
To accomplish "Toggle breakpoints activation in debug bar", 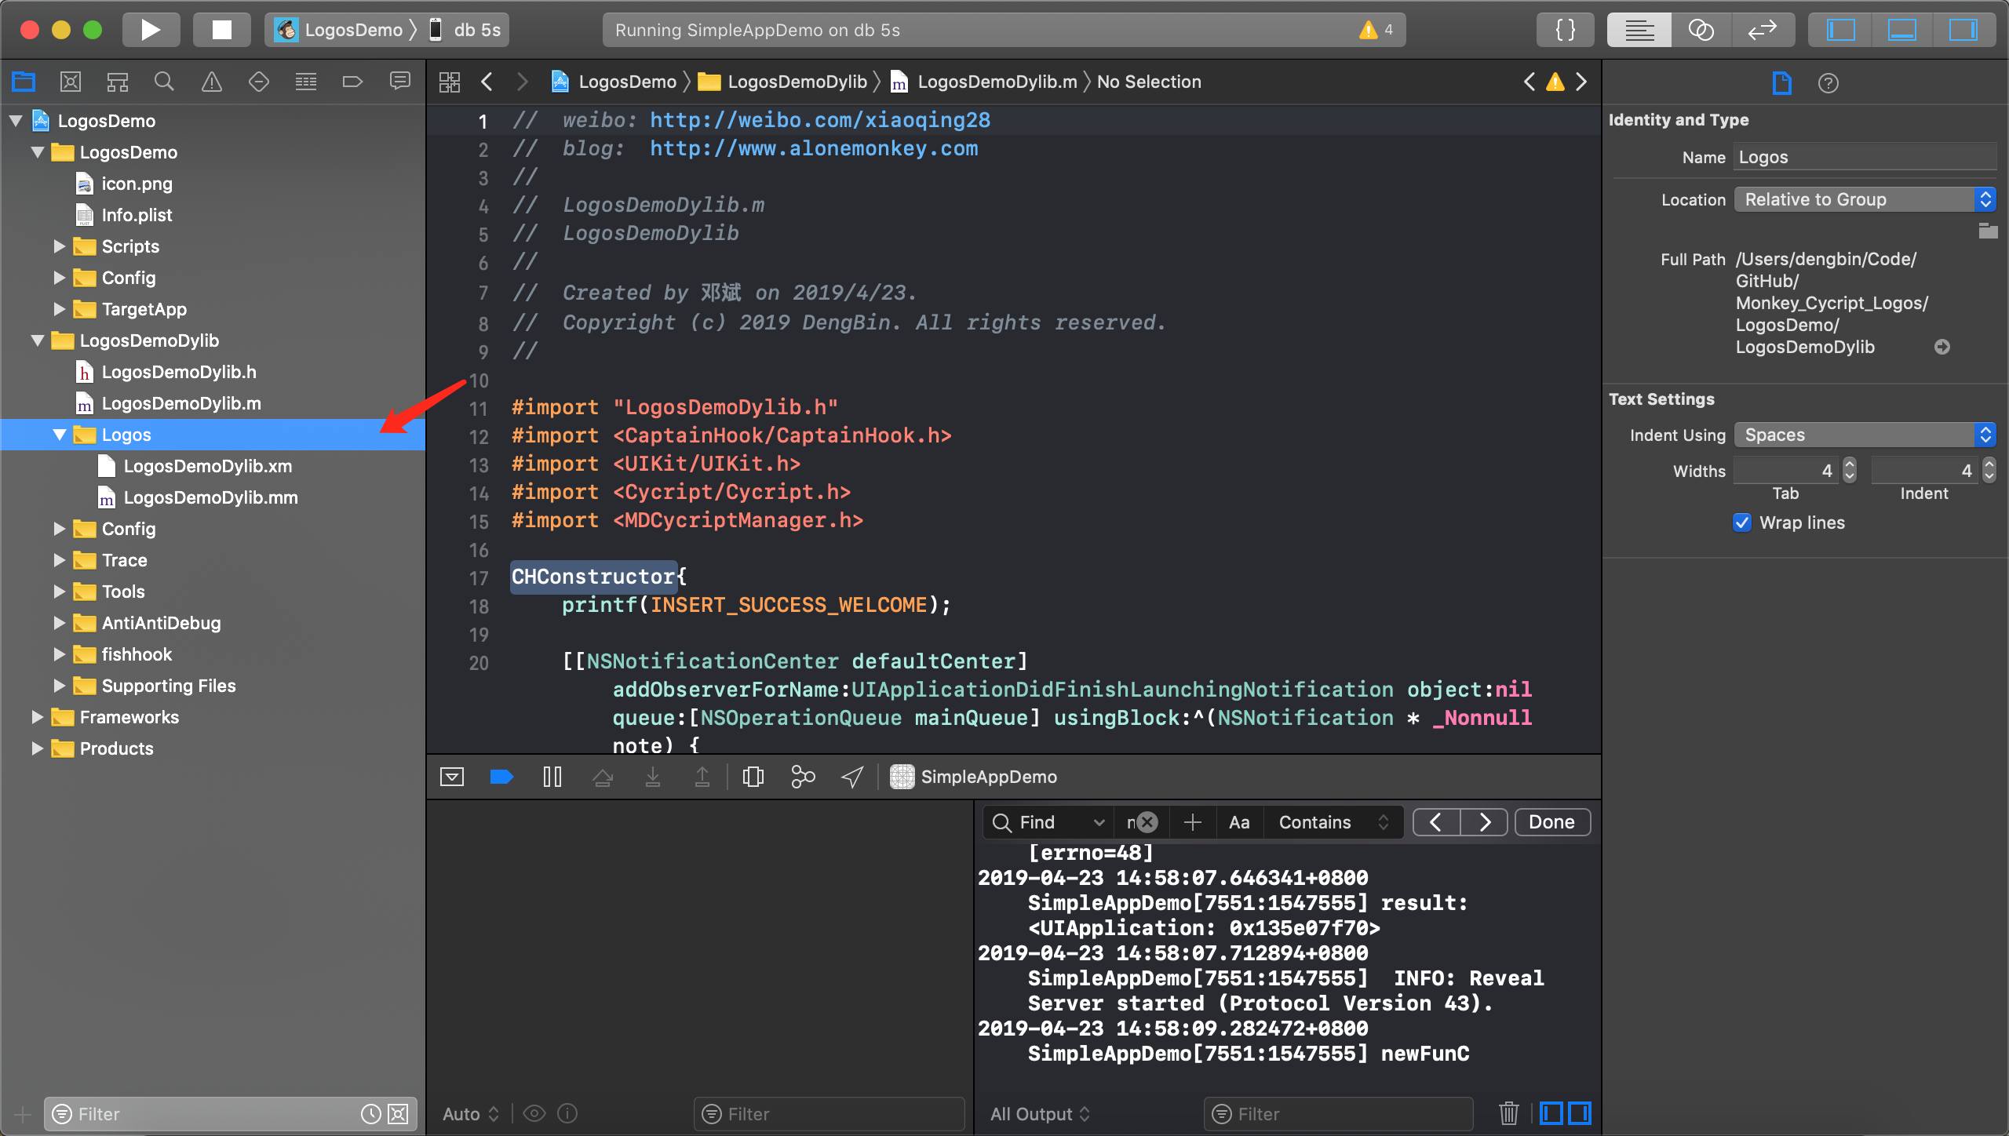I will click(501, 777).
